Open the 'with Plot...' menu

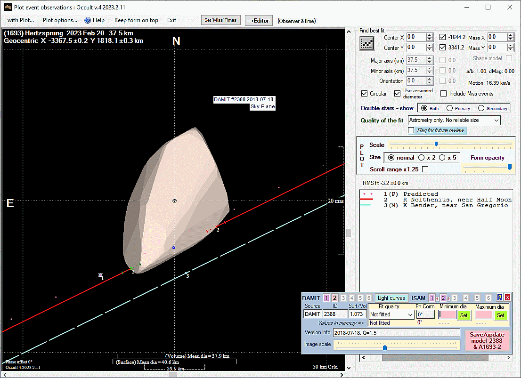pyautogui.click(x=21, y=20)
